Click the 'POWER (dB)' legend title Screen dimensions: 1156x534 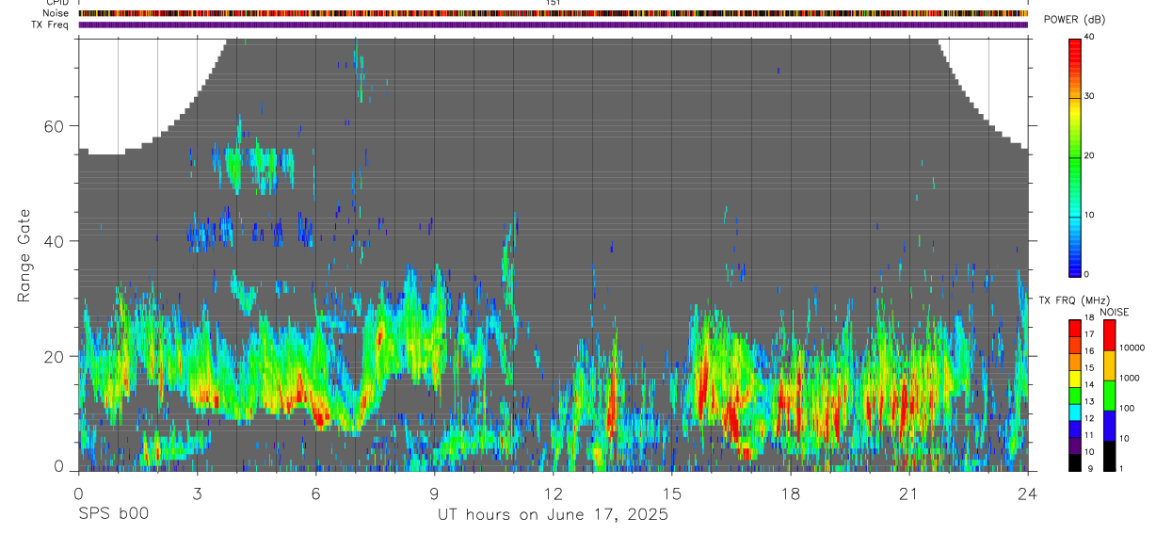click(x=1075, y=20)
